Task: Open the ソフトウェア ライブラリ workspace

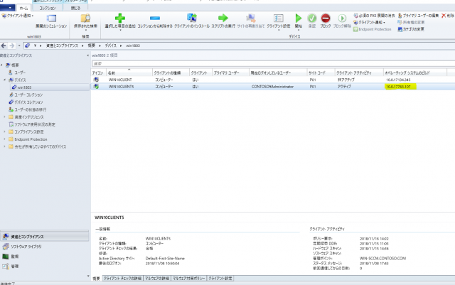Action: pos(26,246)
